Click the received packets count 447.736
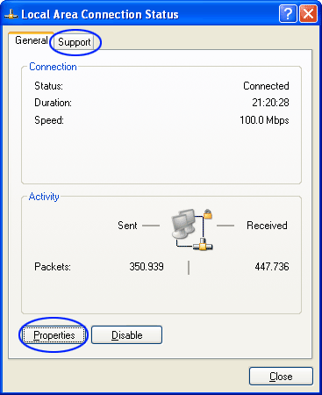This screenshot has height=395, width=322. [x=272, y=267]
